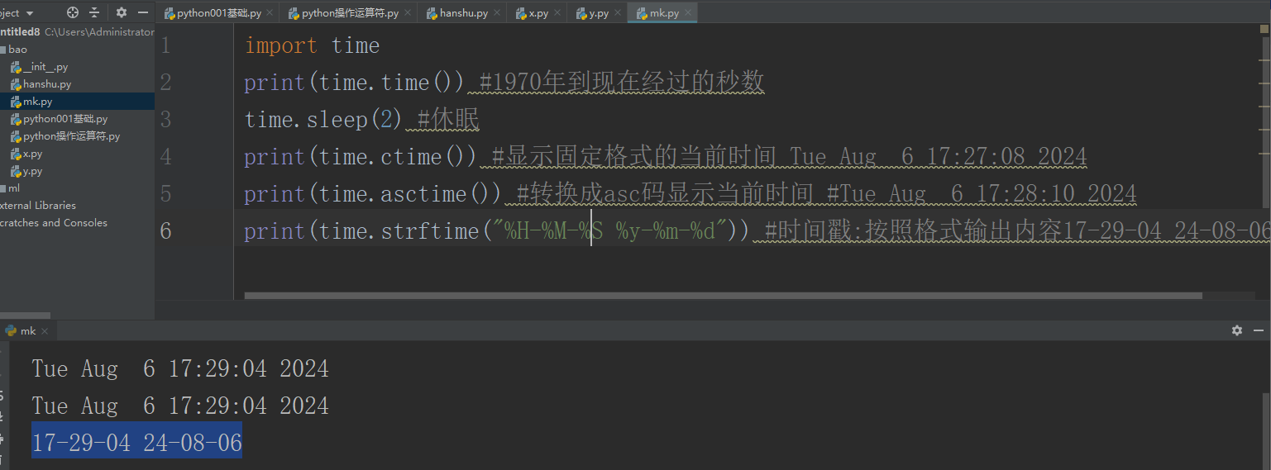Click Python file icon on mk.py editor tab
Viewport: 1271px width, 470px height.
tap(642, 13)
